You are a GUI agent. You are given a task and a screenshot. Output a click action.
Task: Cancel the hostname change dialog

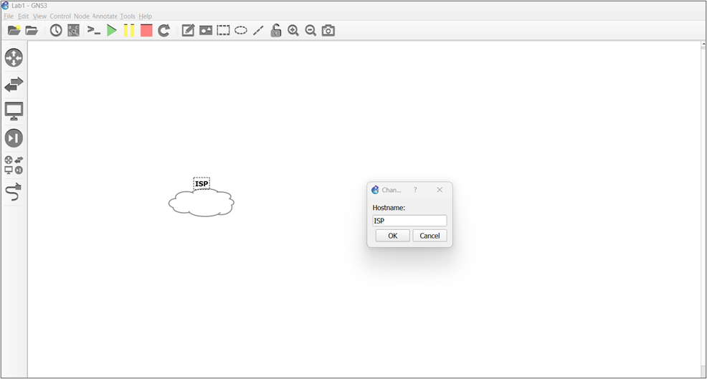pyautogui.click(x=430, y=236)
